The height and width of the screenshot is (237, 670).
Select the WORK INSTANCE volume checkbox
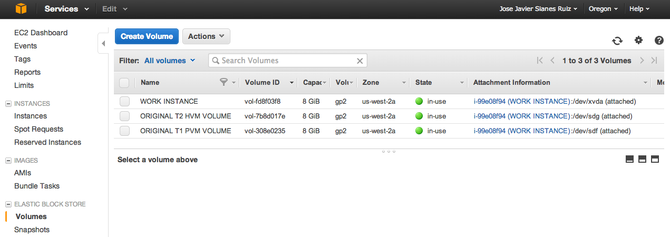(x=124, y=102)
